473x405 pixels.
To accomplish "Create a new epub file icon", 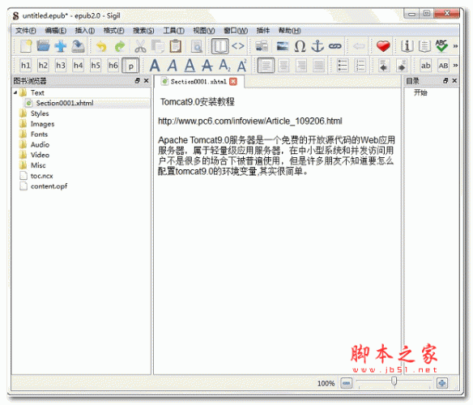I will pos(26,46).
